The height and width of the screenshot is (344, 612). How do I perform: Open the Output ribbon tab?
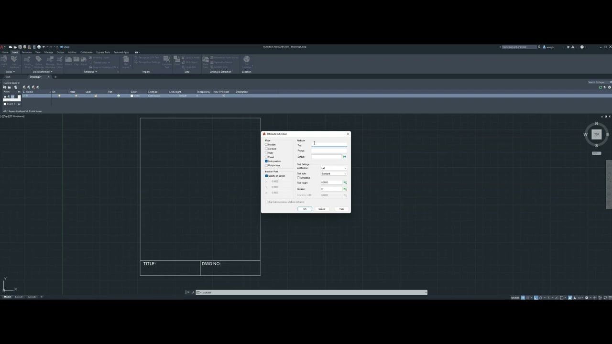click(60, 52)
